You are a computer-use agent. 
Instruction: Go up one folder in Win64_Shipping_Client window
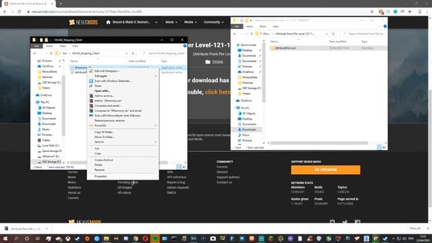51,53
